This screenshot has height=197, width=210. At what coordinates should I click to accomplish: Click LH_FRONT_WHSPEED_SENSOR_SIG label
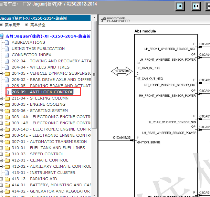tap(170, 49)
